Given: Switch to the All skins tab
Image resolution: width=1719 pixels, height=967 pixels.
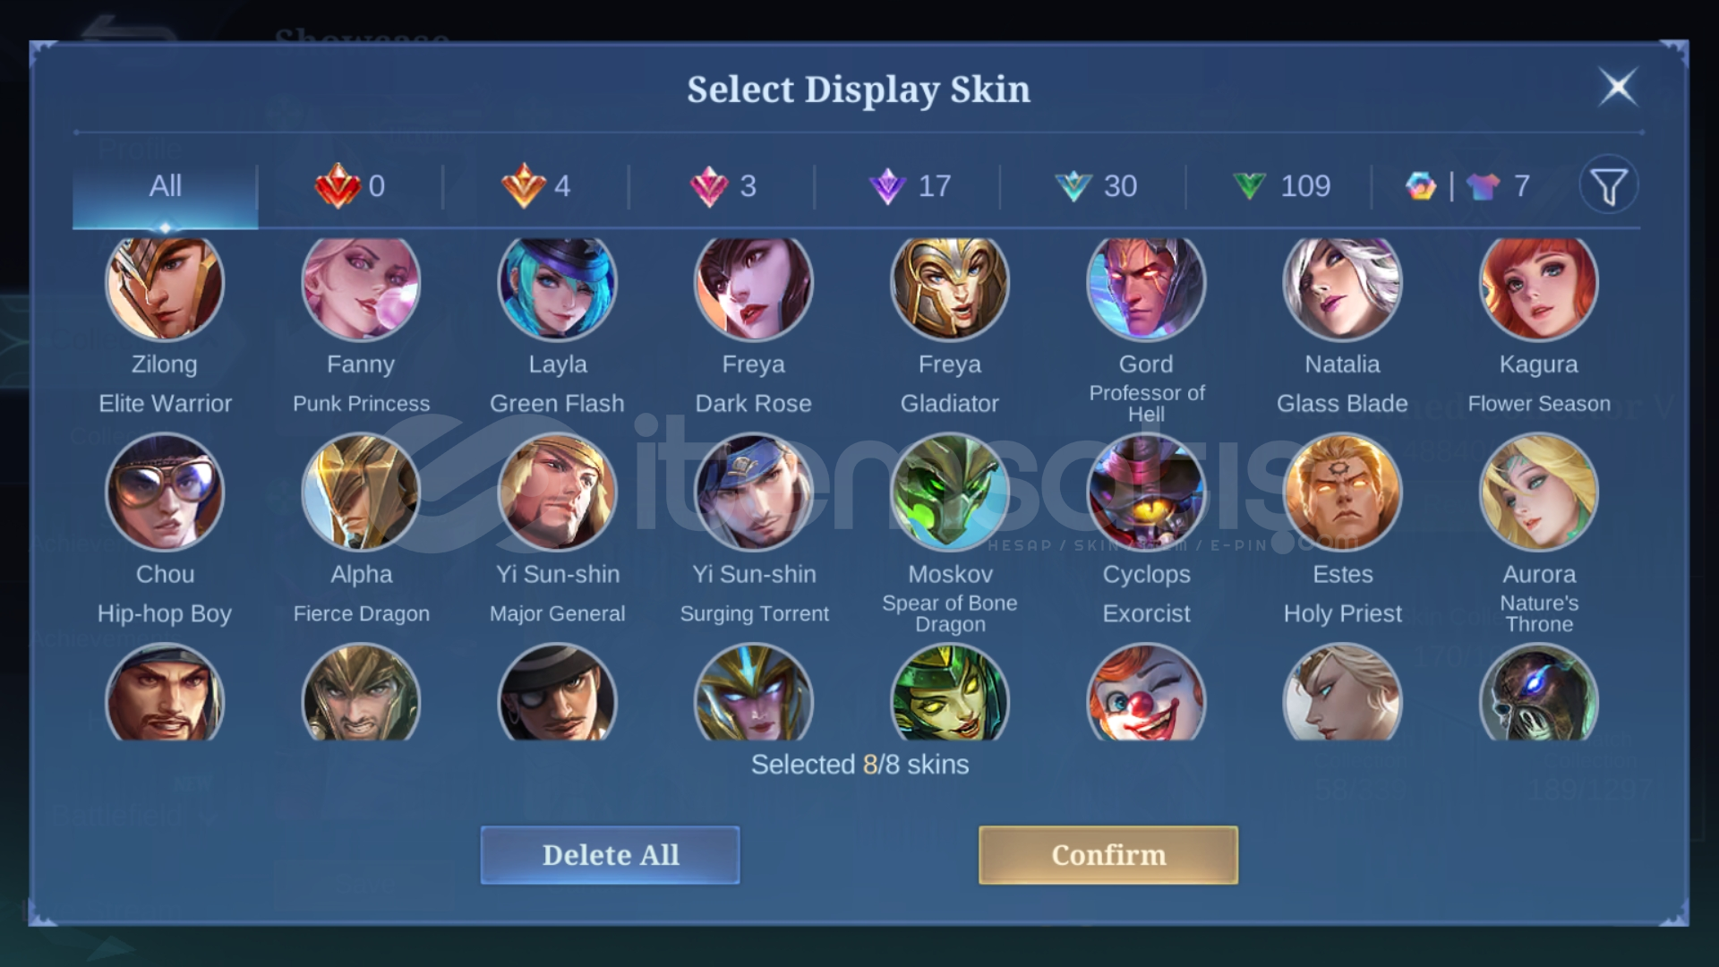Looking at the screenshot, I should pyautogui.click(x=165, y=186).
